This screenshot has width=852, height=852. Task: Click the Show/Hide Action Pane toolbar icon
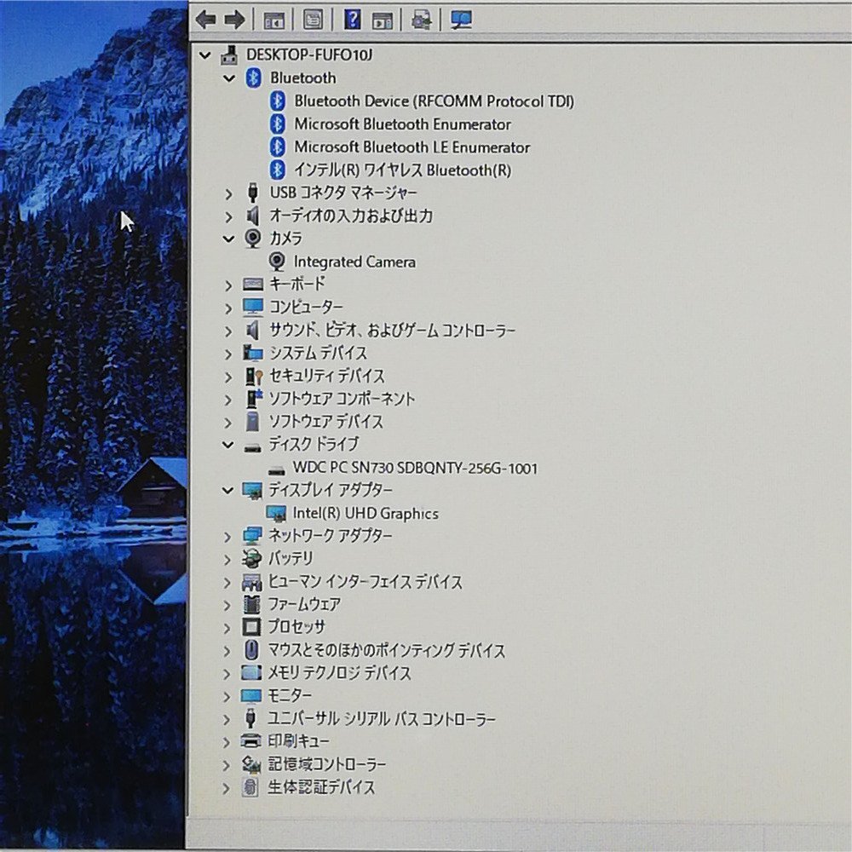tap(383, 20)
